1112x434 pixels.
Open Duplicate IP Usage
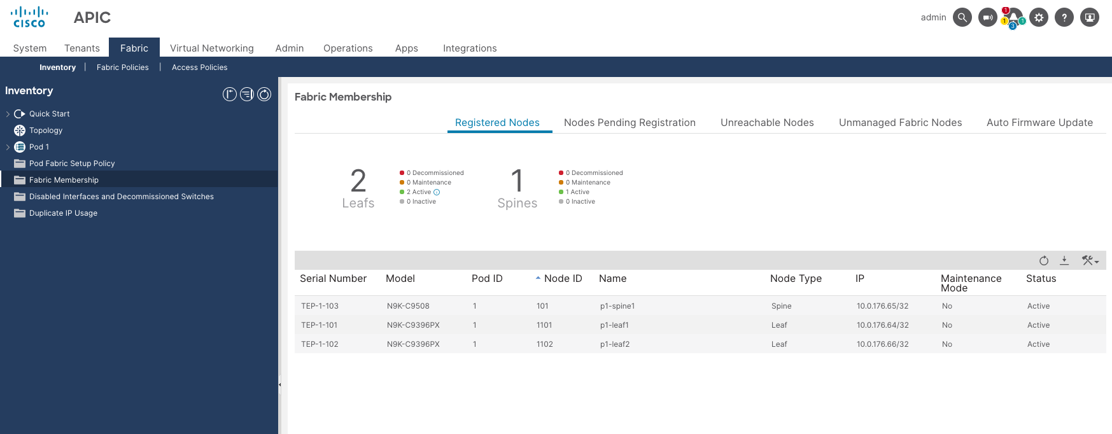pos(63,213)
